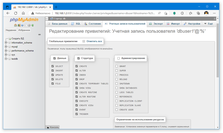Expand the mysql database node
Screen dimensions: 223x133
tap(6, 47)
